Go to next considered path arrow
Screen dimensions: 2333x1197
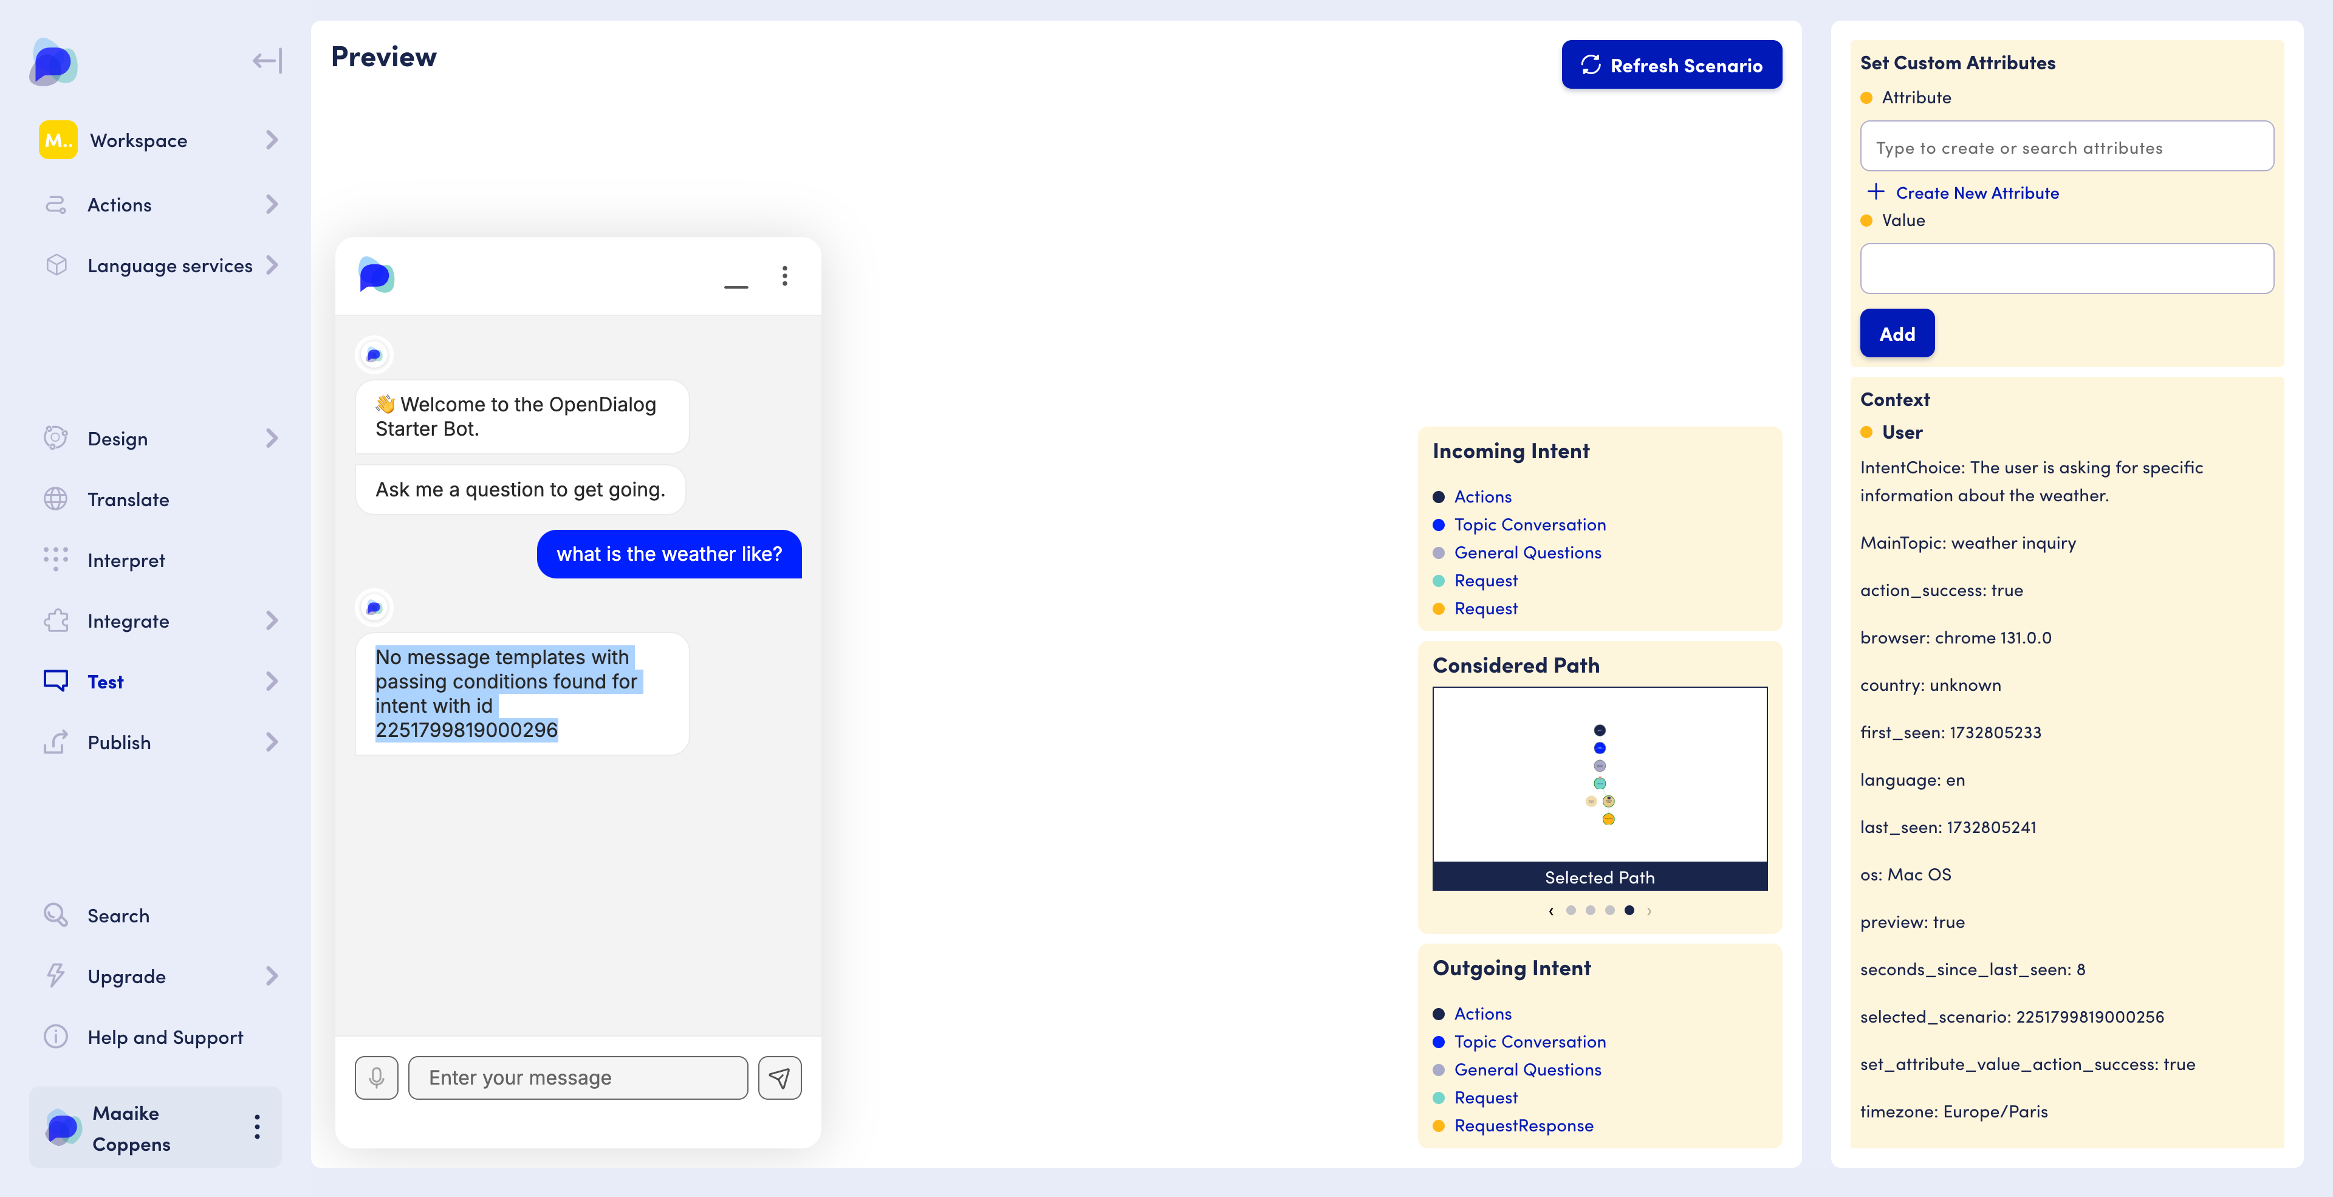(x=1650, y=911)
